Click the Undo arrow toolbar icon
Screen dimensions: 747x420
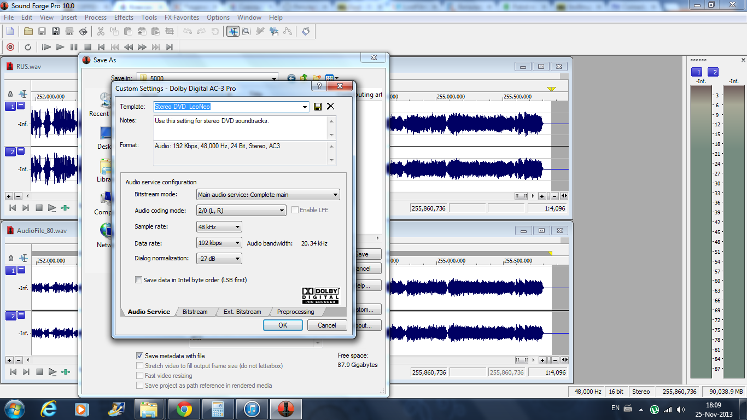click(188, 31)
